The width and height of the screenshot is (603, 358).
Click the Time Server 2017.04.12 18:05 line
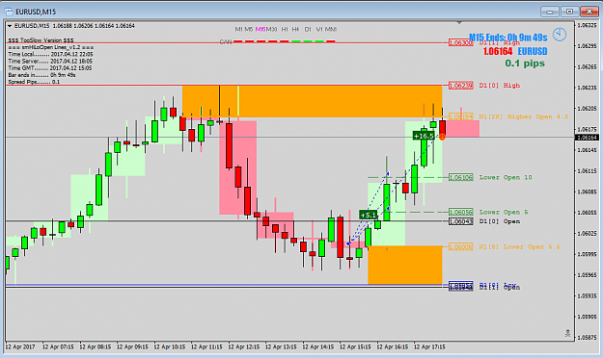(x=50, y=61)
